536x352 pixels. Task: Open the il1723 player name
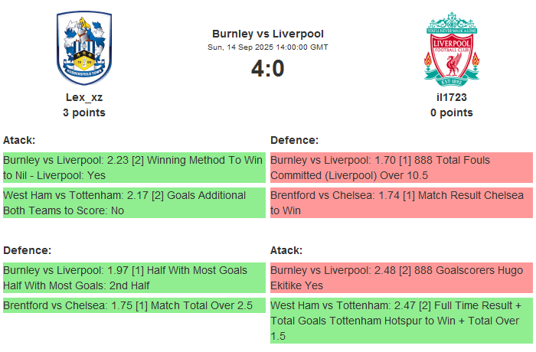pos(452,97)
